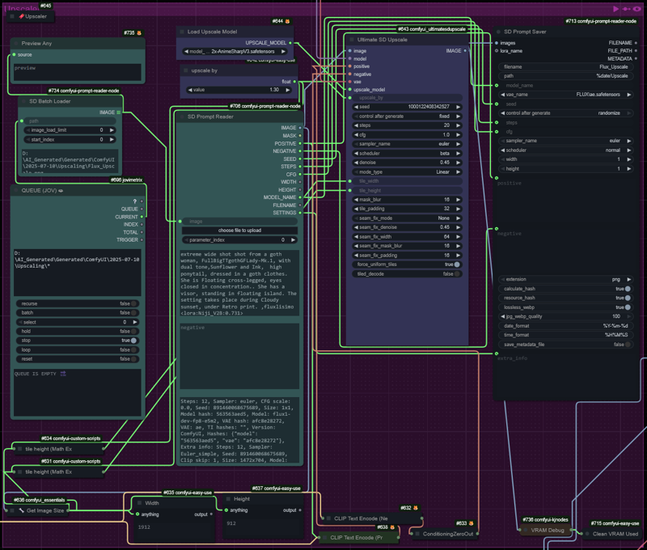This screenshot has width=647, height=550.
Task: Click the seam_fix_denoise 0.45 slider field
Action: point(407,227)
